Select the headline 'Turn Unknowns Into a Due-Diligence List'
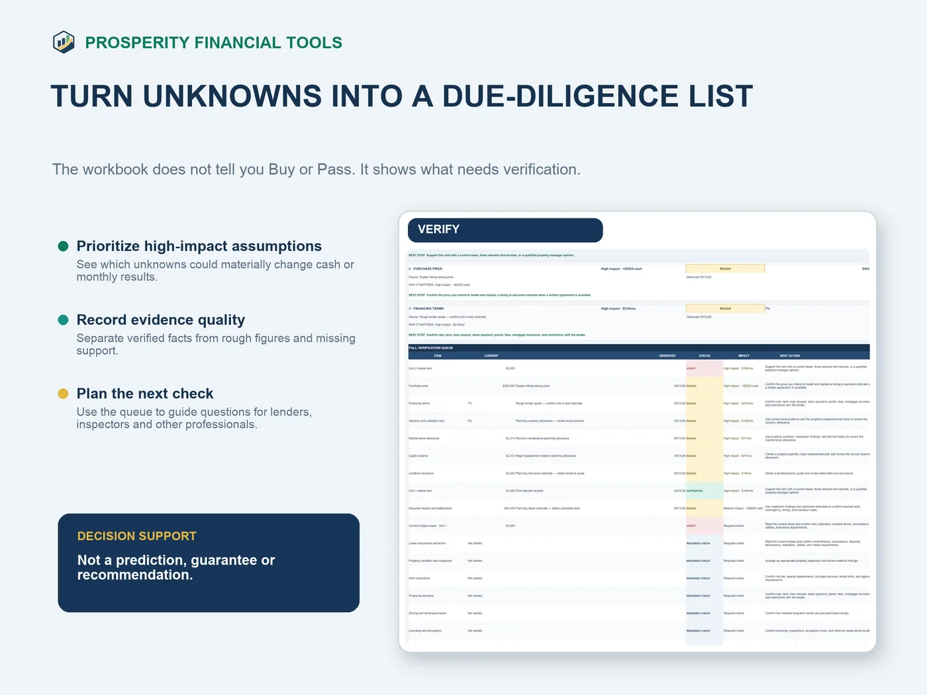 coord(402,97)
